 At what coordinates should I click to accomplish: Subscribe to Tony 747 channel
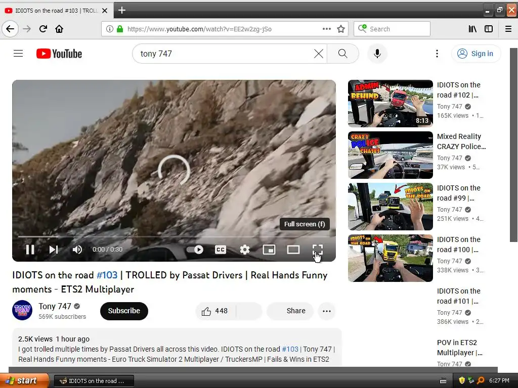[x=124, y=311]
